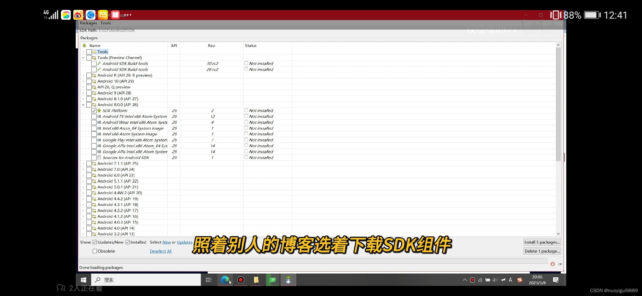Open Task View on taskbar
The image size is (642, 296).
coord(209,280)
